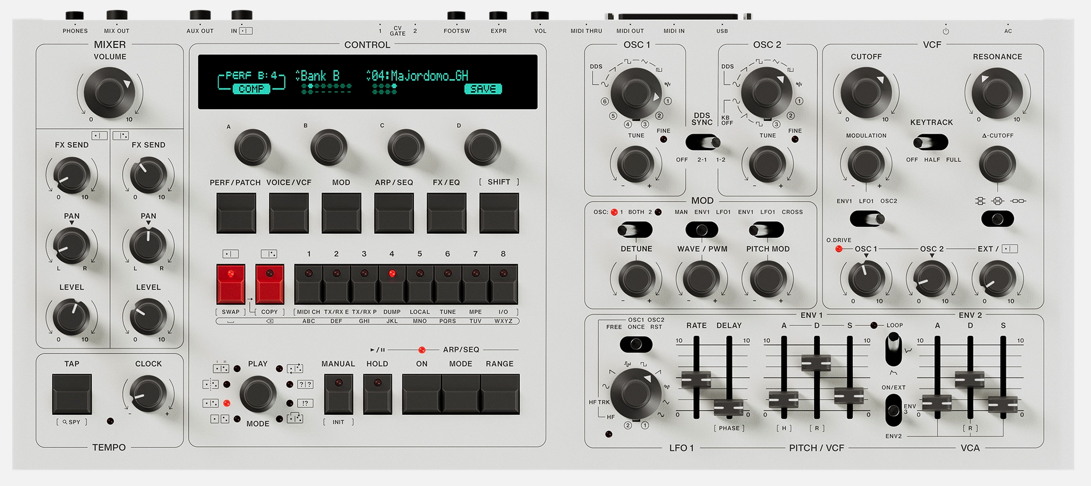The width and height of the screenshot is (1091, 486).
Task: Select step button 6 labeled TUNE
Action: point(448,284)
